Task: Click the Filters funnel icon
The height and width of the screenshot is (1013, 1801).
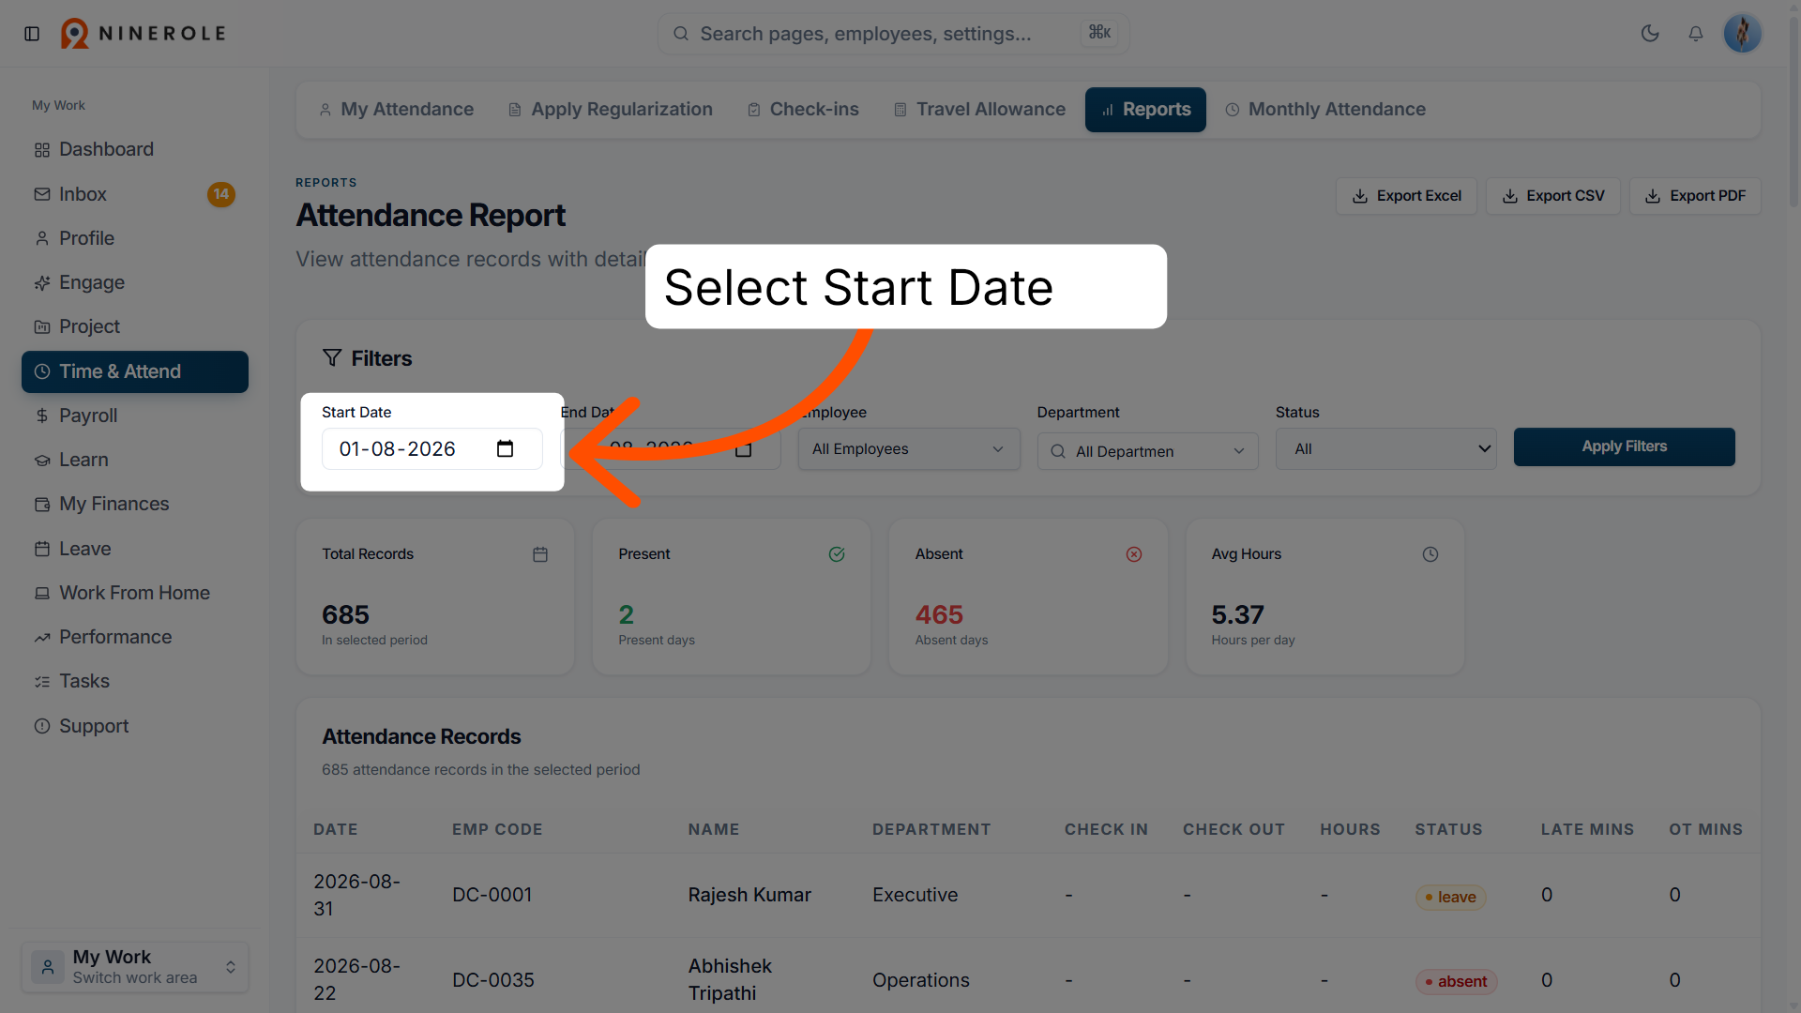Action: [x=332, y=358]
